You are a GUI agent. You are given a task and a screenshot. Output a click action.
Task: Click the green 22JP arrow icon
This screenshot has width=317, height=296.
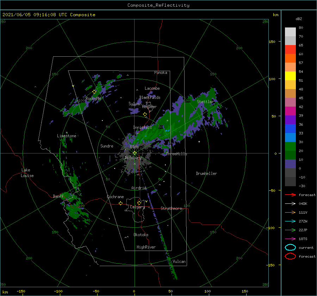tap(290, 230)
